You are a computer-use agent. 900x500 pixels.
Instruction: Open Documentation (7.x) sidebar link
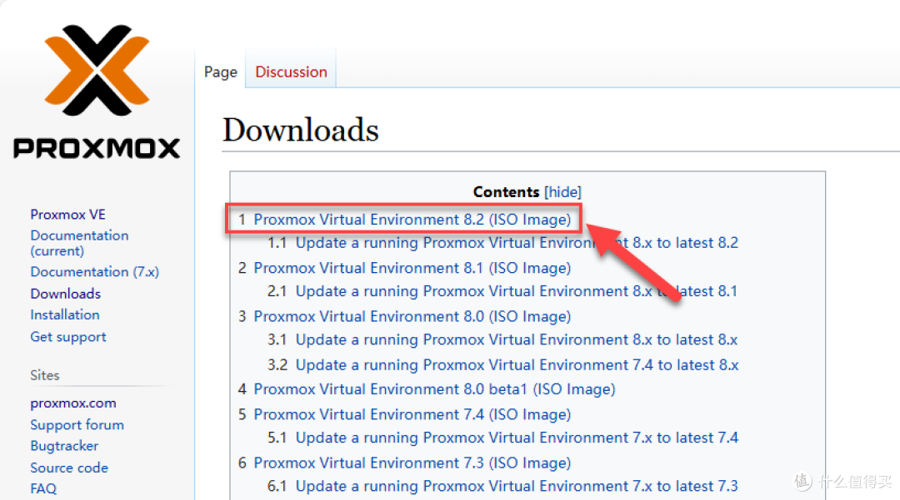(95, 272)
